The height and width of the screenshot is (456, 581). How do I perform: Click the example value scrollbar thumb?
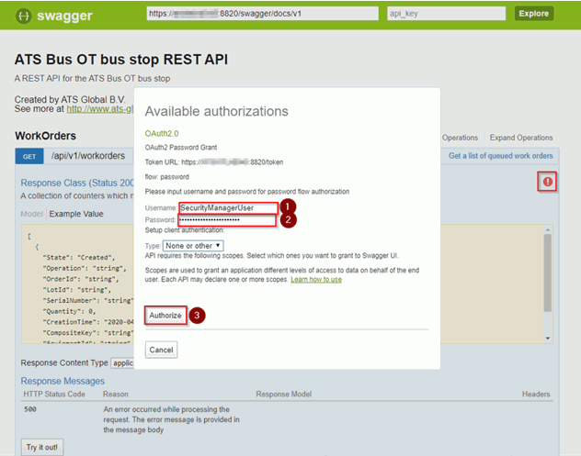[548, 272]
